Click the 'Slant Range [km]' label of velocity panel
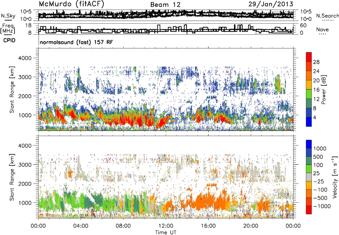Screen dimensions: 339x235 click(12, 177)
